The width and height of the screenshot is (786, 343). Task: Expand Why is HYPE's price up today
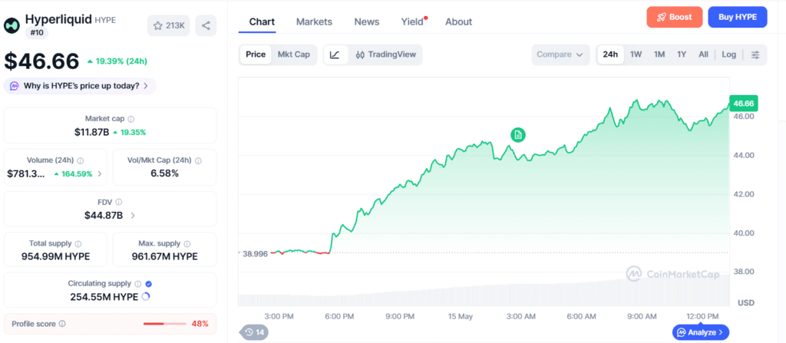pyautogui.click(x=80, y=86)
